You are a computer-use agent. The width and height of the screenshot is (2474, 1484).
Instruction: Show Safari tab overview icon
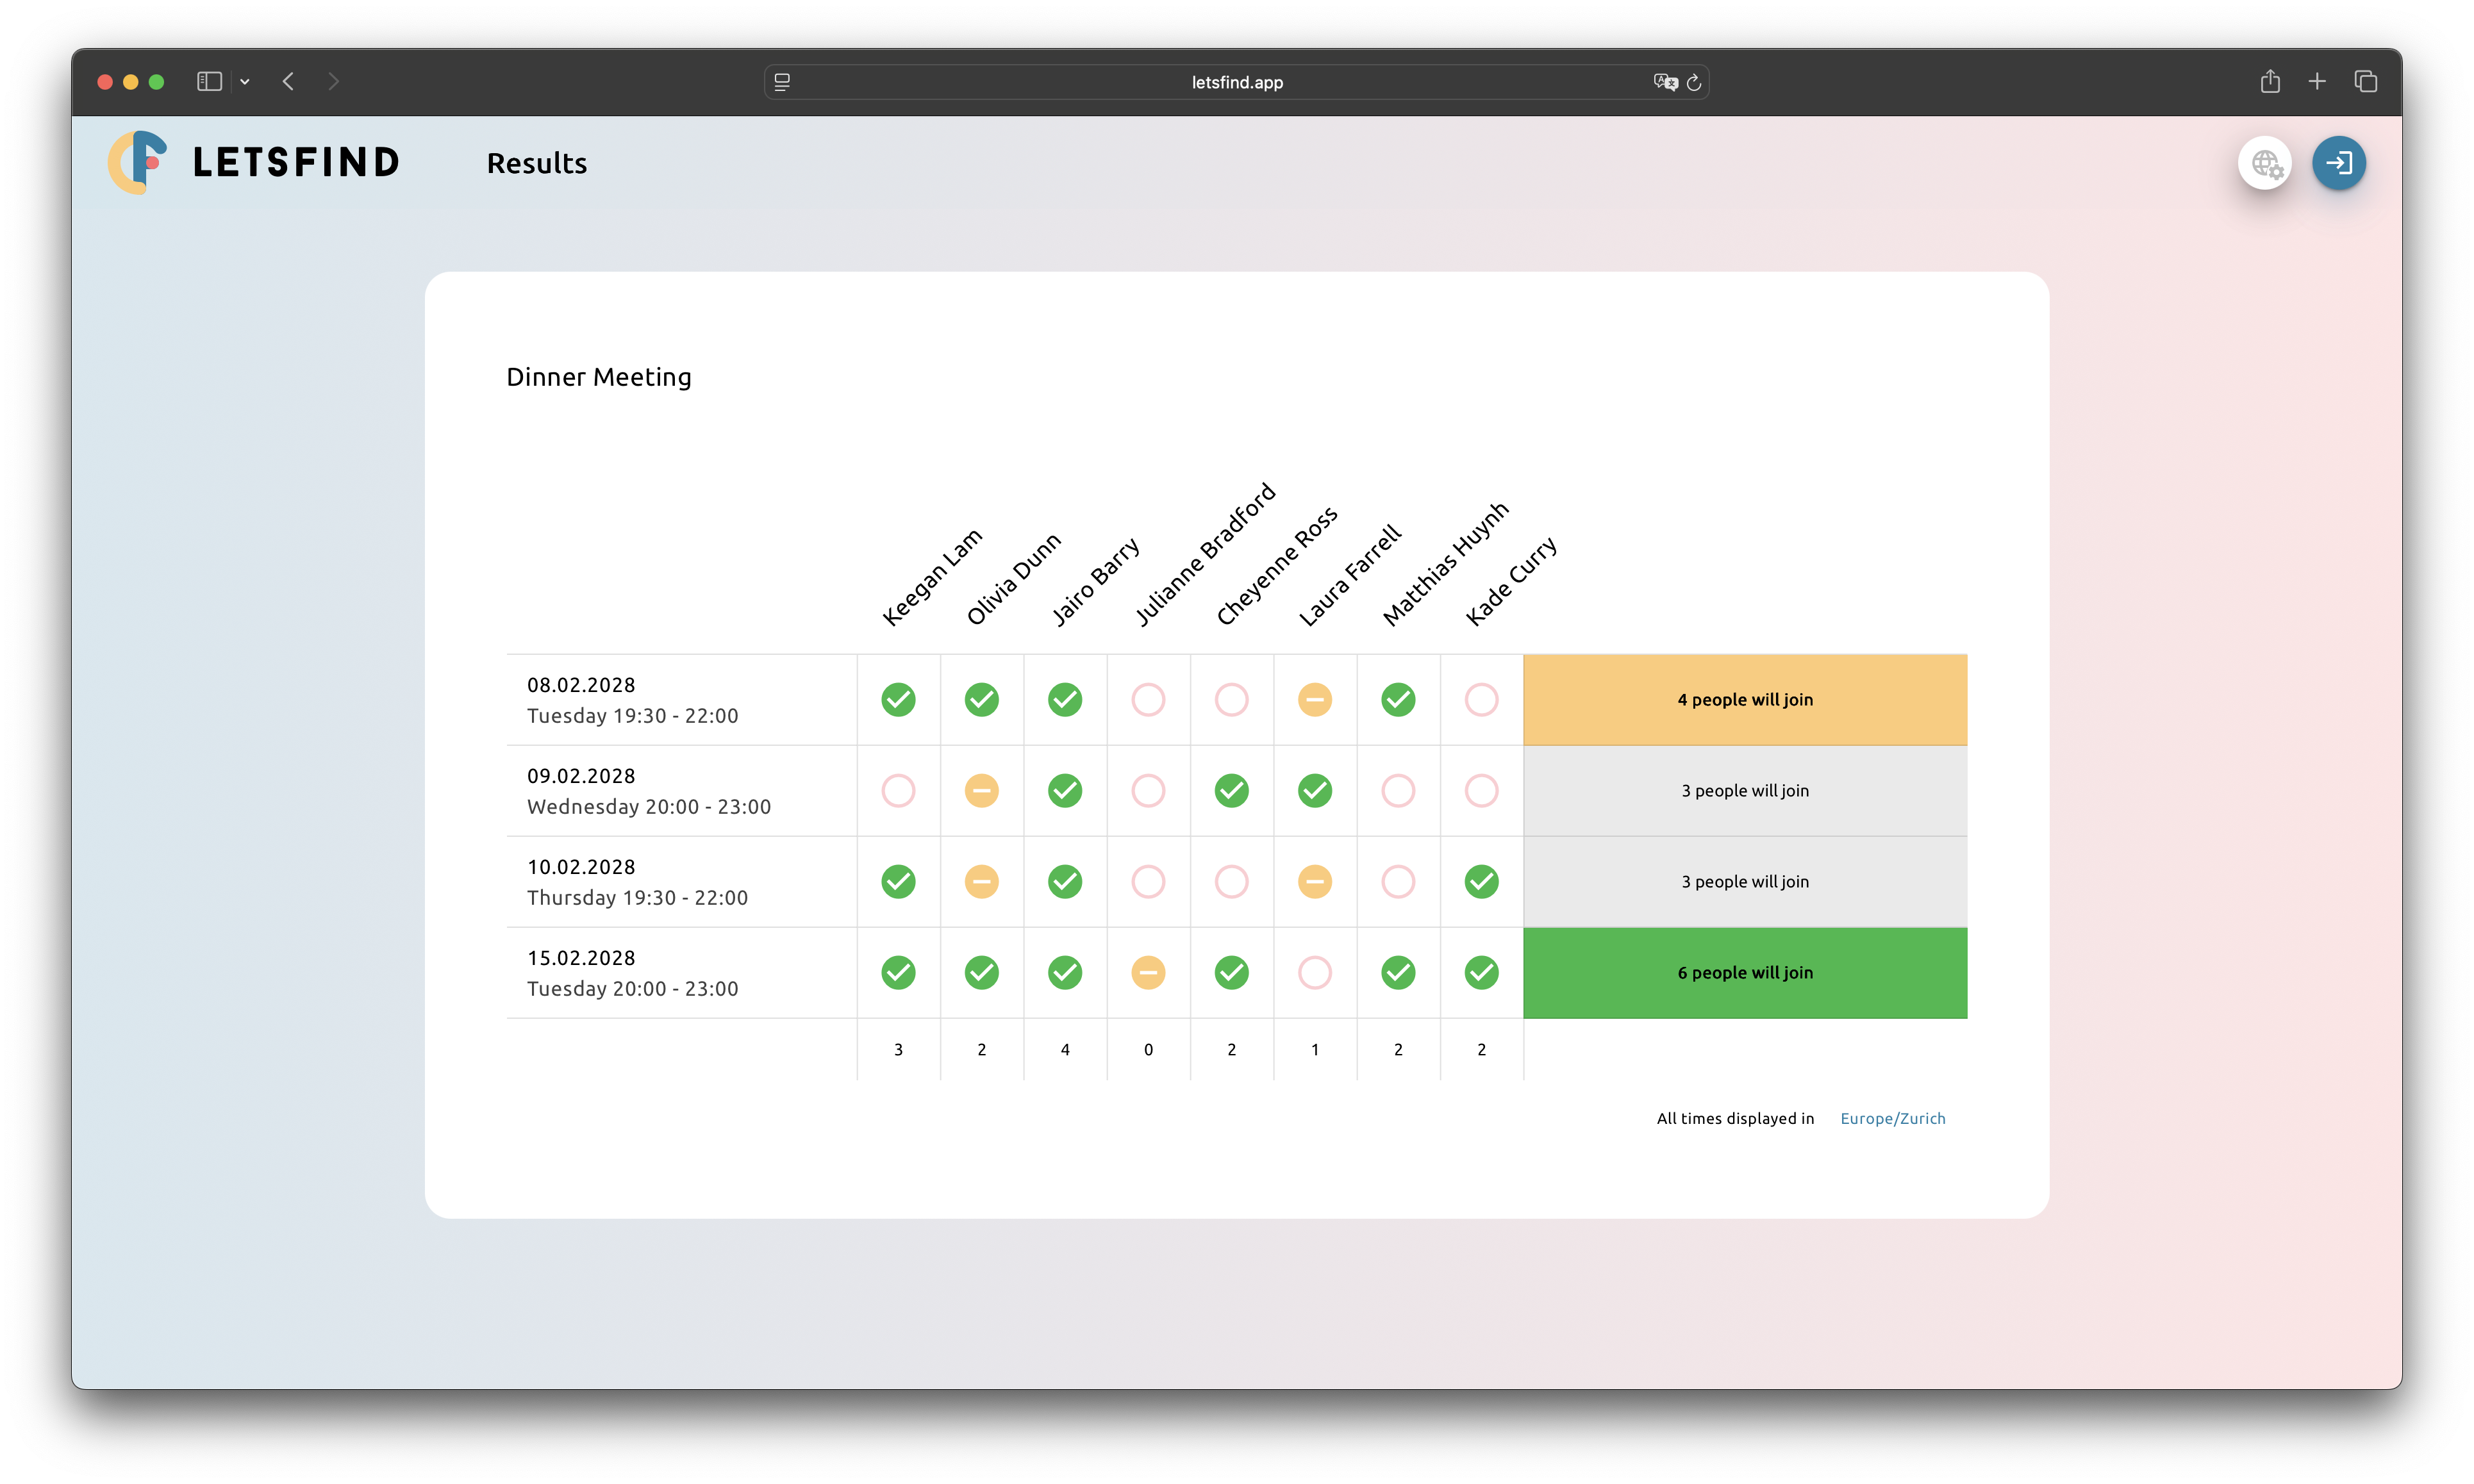(x=2365, y=82)
